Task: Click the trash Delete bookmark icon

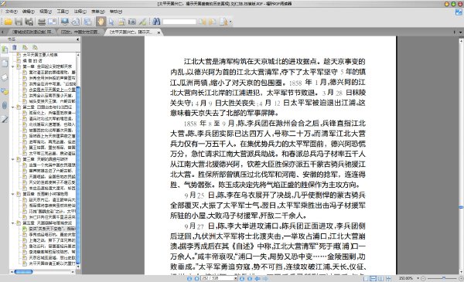Action: coord(15,47)
